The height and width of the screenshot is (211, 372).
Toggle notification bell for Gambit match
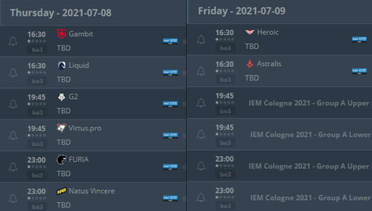pos(13,41)
